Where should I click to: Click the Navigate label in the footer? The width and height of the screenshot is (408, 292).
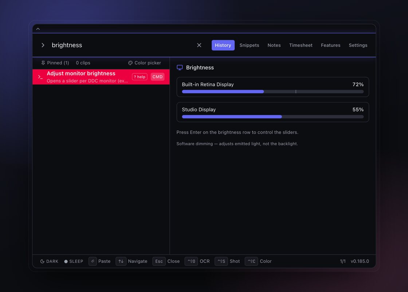click(138, 261)
